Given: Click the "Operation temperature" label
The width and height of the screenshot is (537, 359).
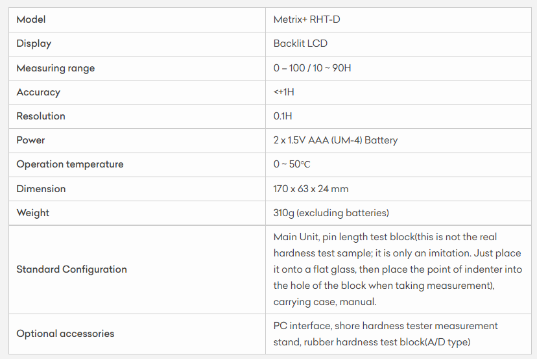Looking at the screenshot, I should pyautogui.click(x=69, y=164).
